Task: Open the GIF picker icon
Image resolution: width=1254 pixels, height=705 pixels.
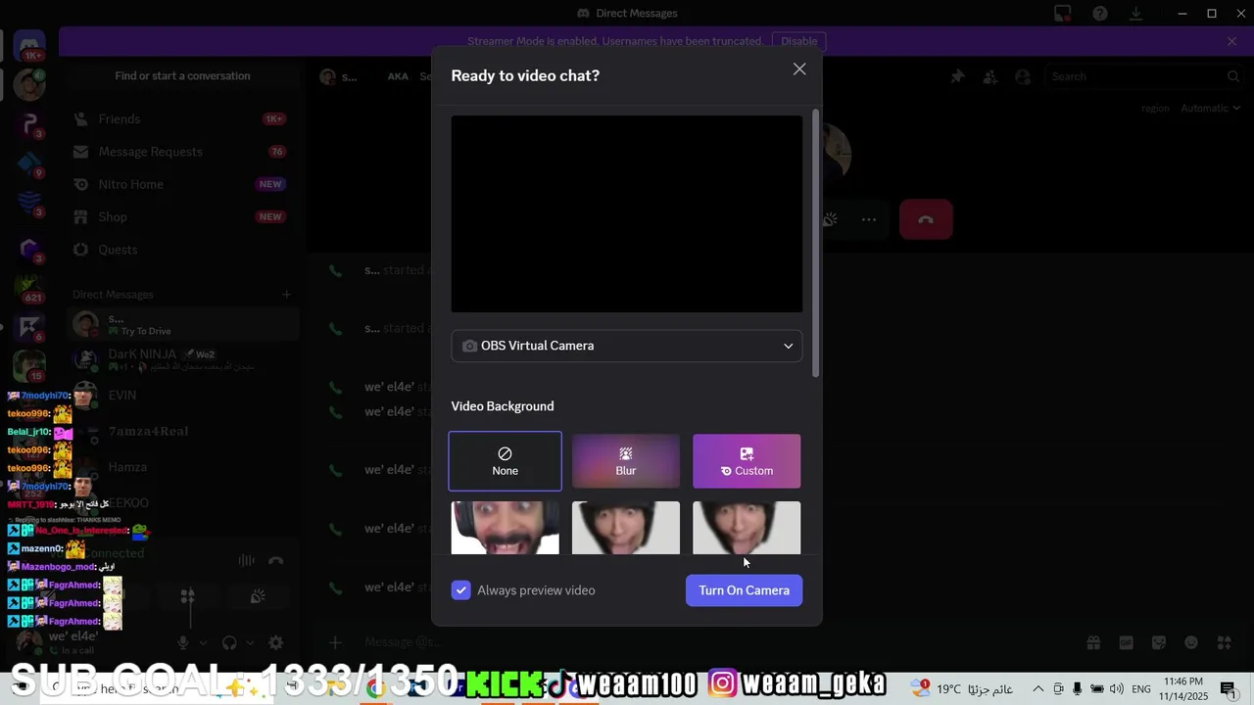Action: (x=1126, y=642)
